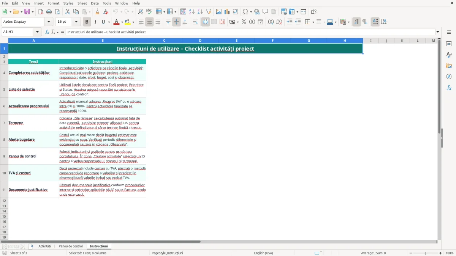The height and width of the screenshot is (256, 456).
Task: Open sidebar Functions panel
Action: click(449, 88)
